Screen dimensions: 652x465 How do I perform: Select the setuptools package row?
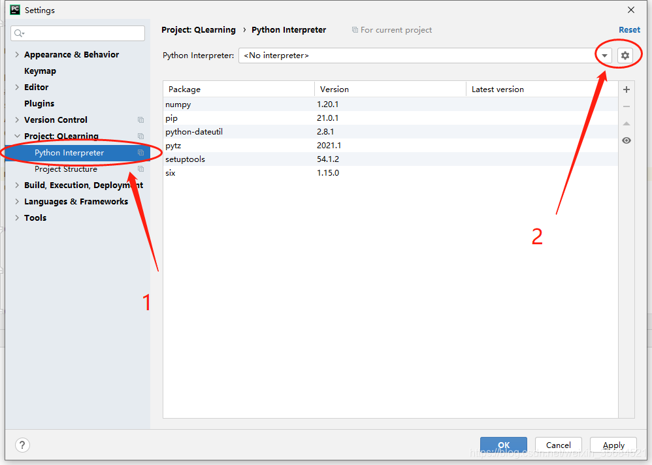[391, 159]
